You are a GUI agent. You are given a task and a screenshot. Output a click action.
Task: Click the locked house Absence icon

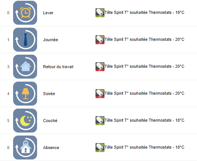(25, 148)
